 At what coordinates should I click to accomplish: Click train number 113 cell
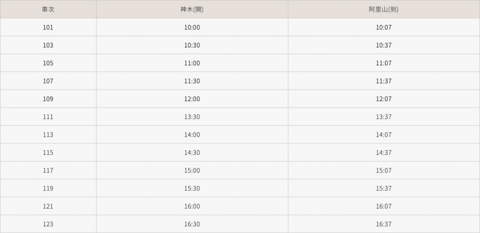48,135
